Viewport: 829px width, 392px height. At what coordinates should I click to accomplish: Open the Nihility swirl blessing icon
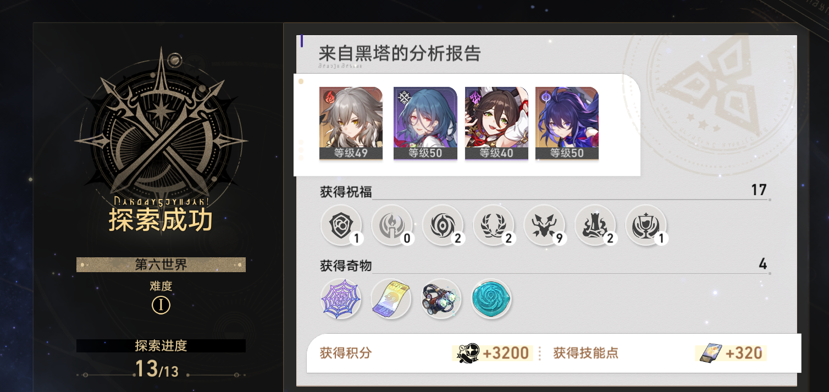(443, 225)
